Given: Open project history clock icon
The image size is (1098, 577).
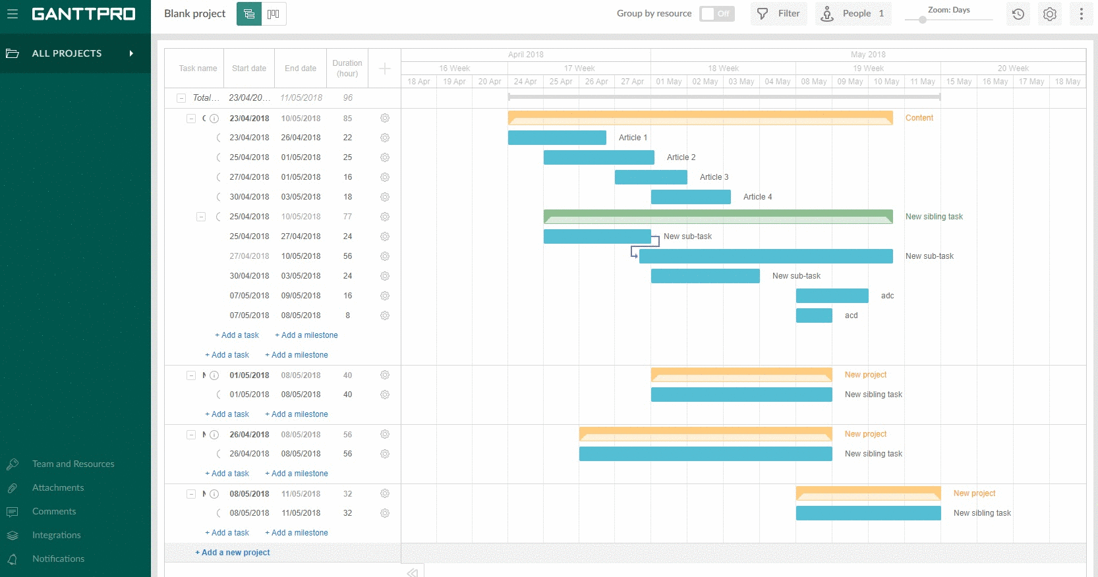Looking at the screenshot, I should 1018,14.
